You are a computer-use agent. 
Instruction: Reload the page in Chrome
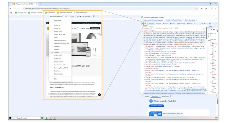(18, 9)
